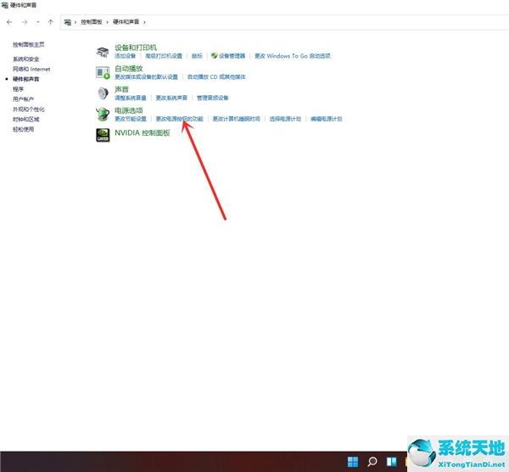Open 控制面板主页 in the sidebar

(x=29, y=45)
